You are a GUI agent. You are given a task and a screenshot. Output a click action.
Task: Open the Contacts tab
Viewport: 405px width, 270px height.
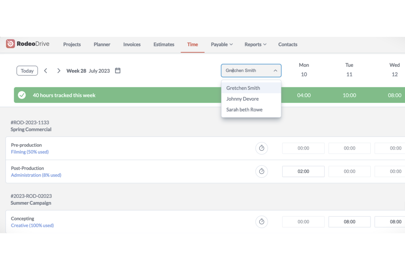point(288,44)
